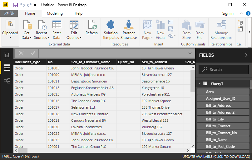Select the Bill_to_Post_Code field
The width and height of the screenshot is (252, 160).
223,147
